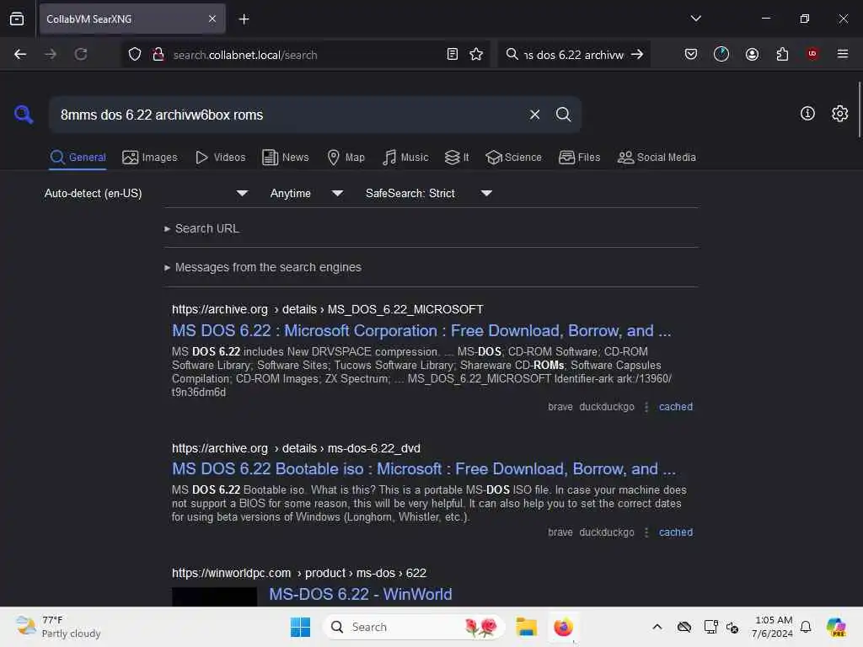Toggle reader view icon
Image resolution: width=863 pixels, height=647 pixels.
[x=453, y=54]
